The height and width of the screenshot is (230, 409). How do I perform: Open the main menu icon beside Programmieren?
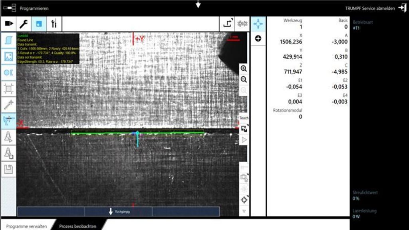(10, 8)
